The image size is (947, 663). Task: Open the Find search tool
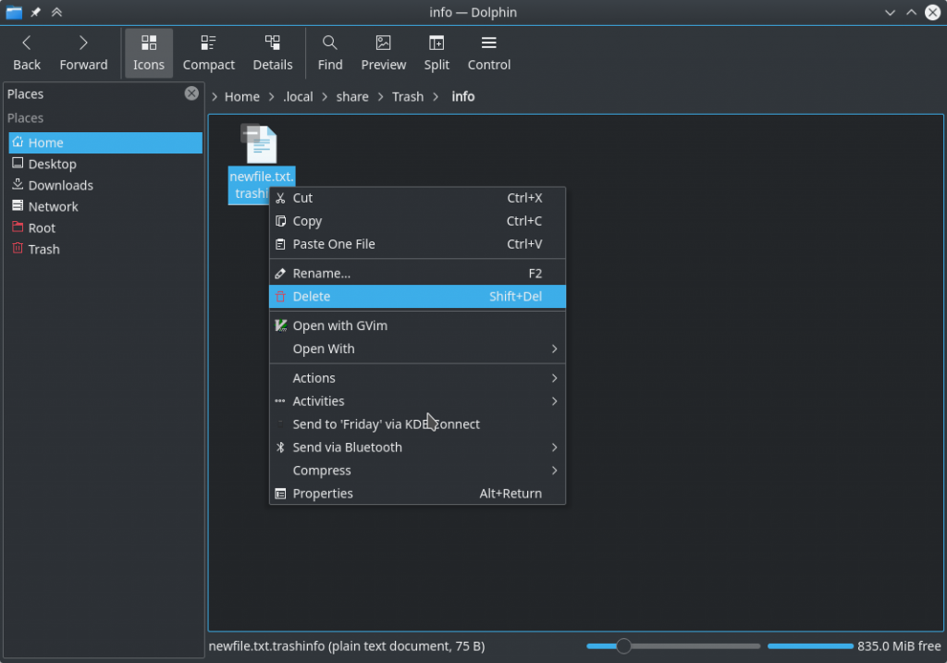pyautogui.click(x=329, y=53)
